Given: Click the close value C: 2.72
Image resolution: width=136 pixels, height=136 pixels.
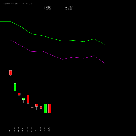Looking at the screenshot, I should 47,7.
